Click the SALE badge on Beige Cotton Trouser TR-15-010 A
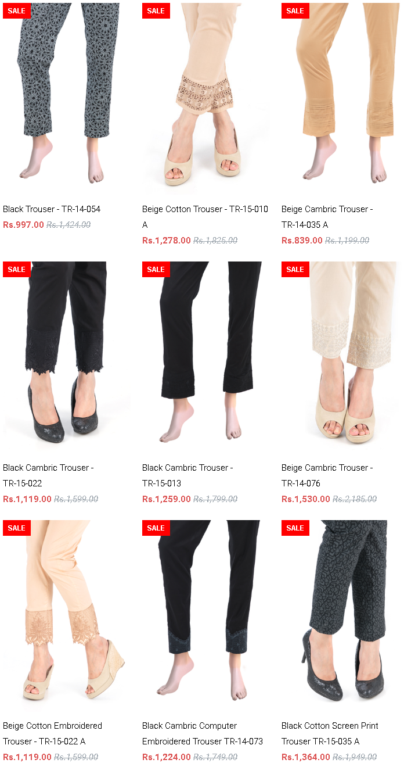 (156, 11)
